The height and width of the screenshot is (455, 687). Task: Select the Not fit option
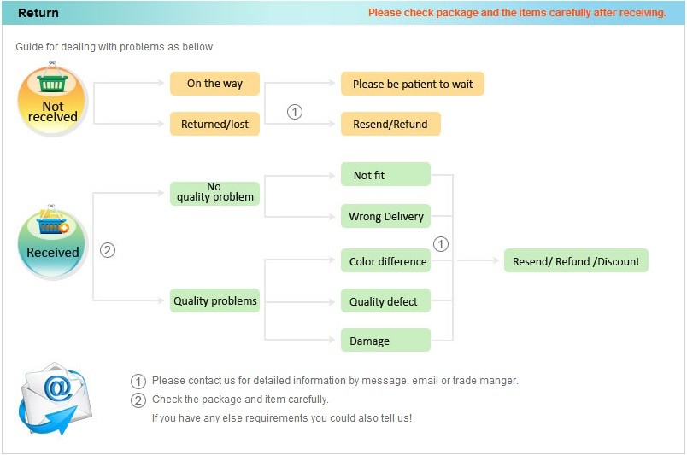tap(385, 175)
